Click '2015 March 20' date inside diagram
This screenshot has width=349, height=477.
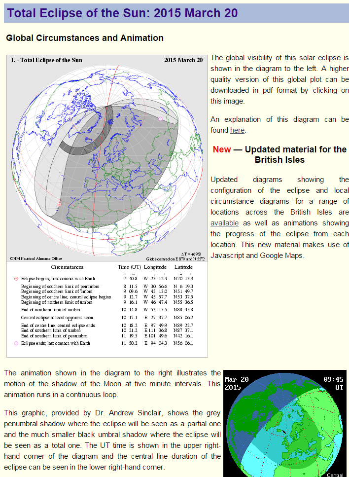[x=183, y=60]
